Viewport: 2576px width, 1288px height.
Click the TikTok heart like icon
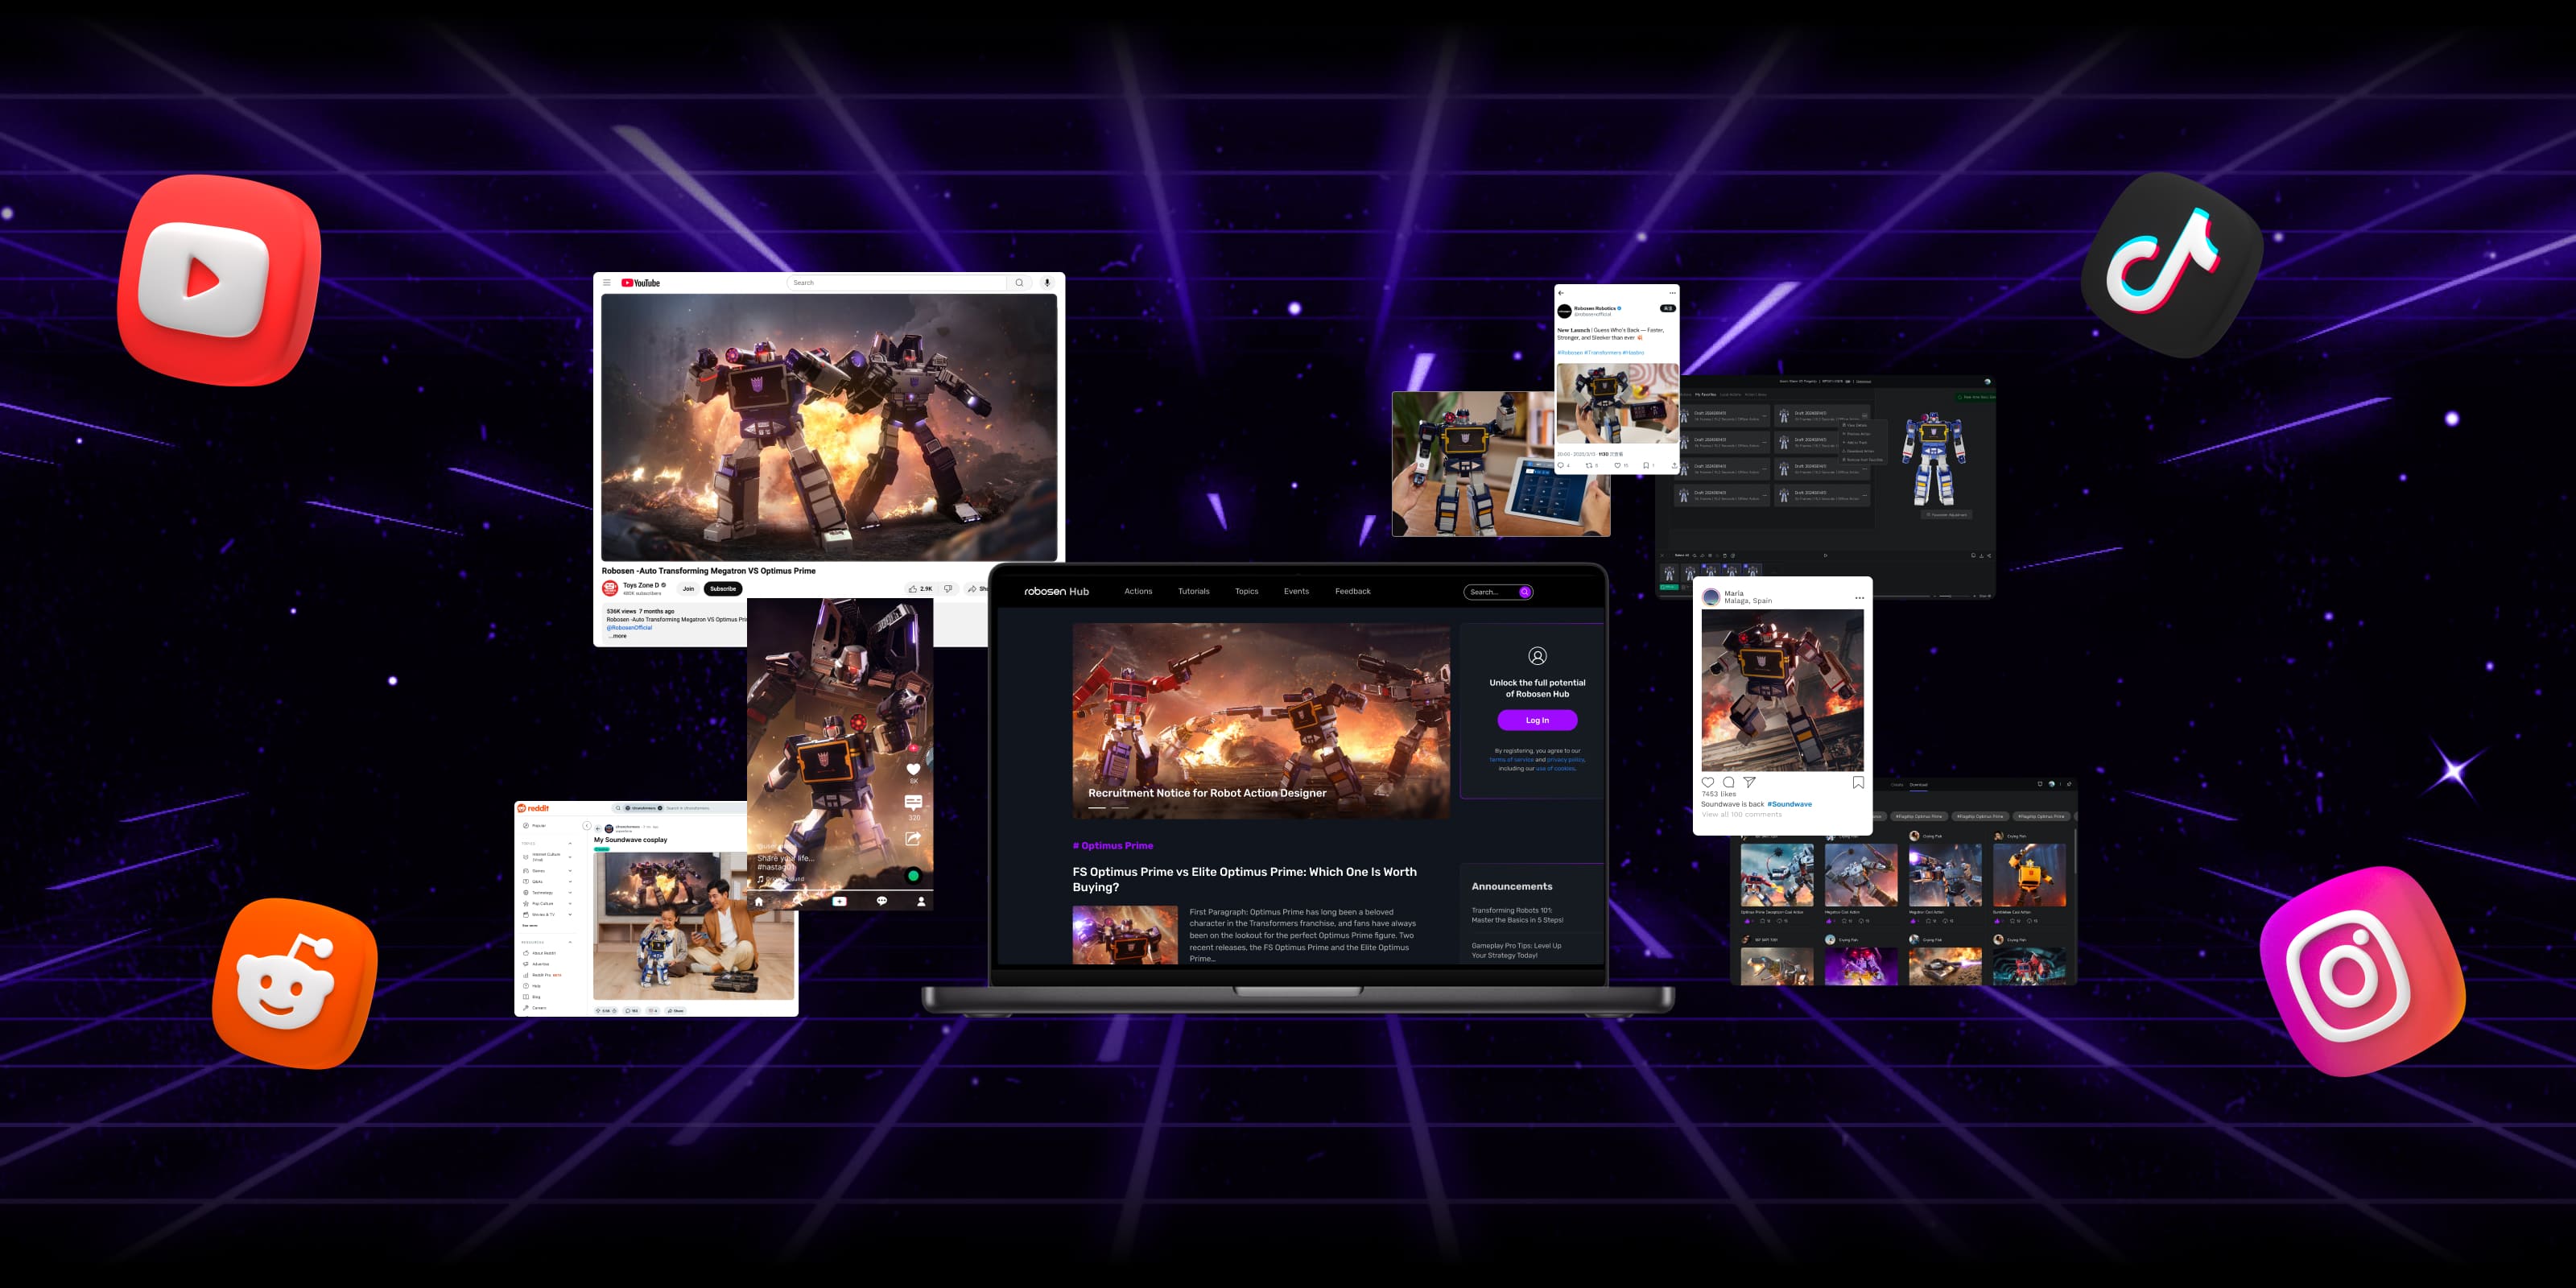913,769
